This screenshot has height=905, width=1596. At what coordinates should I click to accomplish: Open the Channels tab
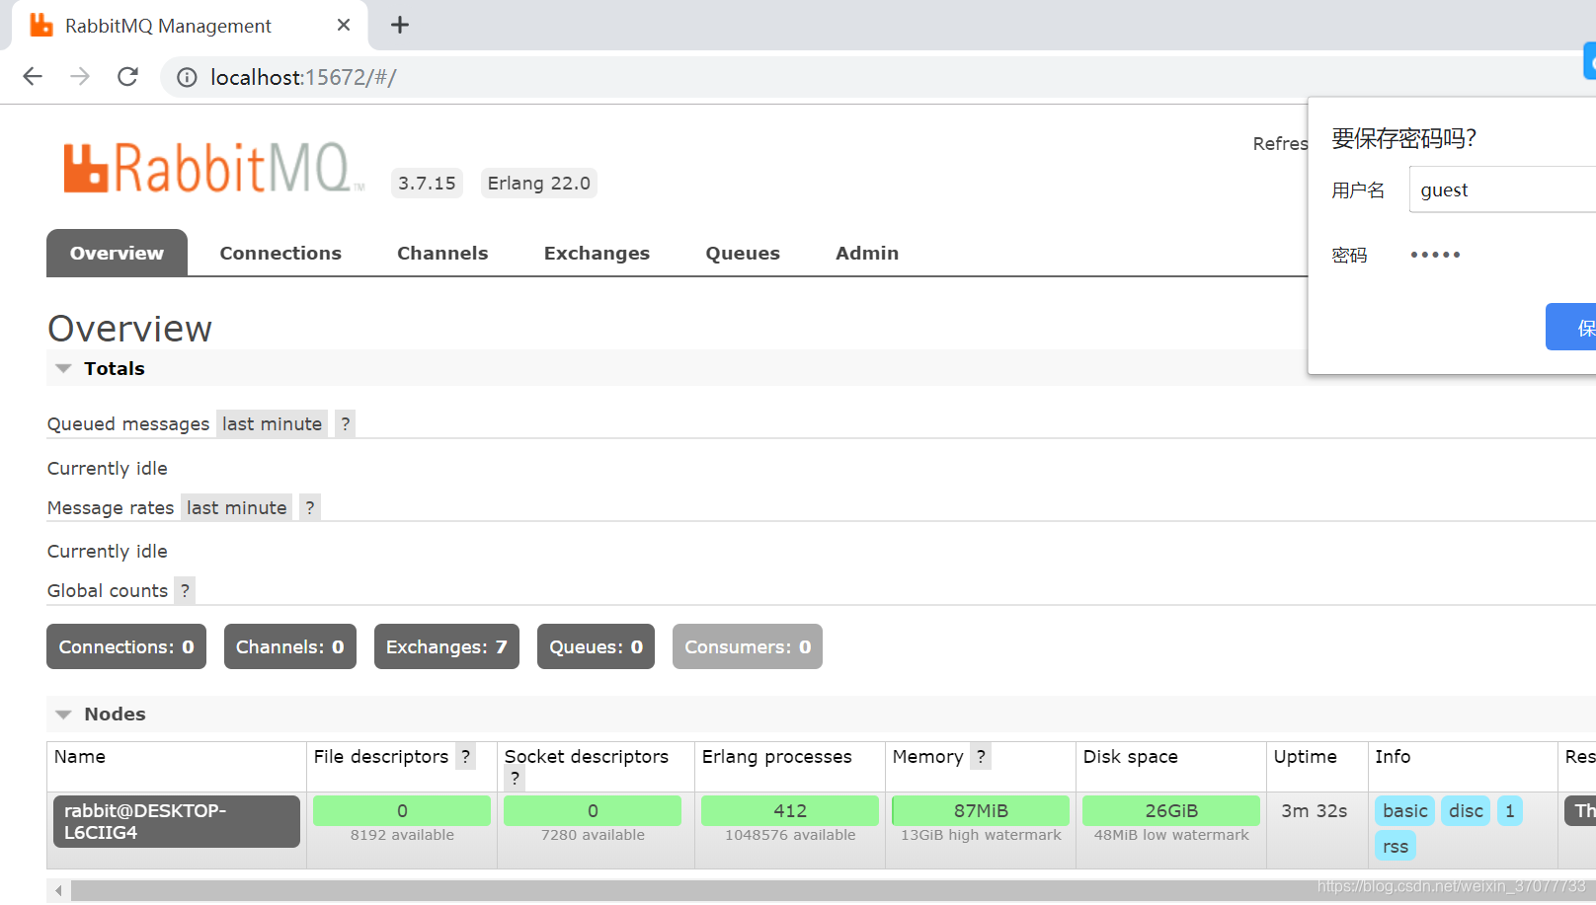click(442, 253)
